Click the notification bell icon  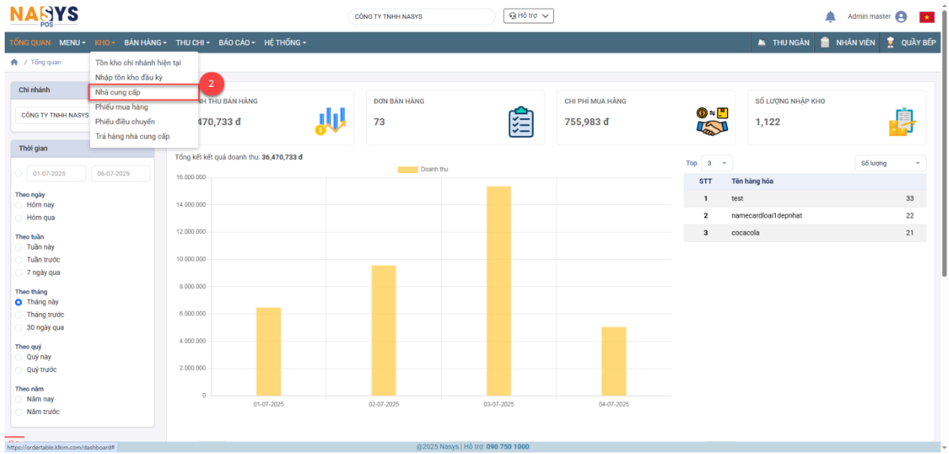point(831,16)
